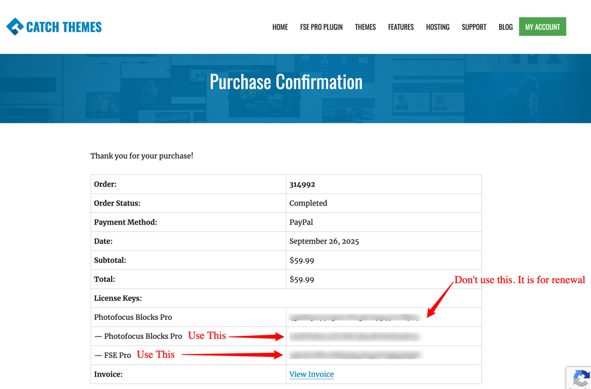Open the Themes navigation item

tap(365, 27)
